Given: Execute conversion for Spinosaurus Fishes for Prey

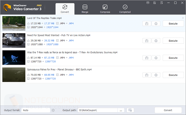Looking at the screenshot, I should (x=173, y=75).
